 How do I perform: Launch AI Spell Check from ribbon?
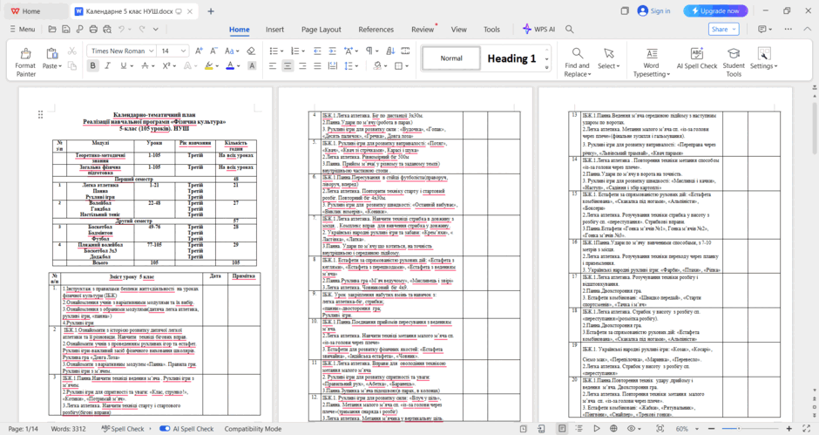tap(697, 58)
